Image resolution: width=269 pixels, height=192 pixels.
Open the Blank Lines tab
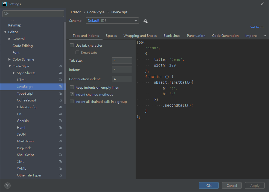coord(172,36)
